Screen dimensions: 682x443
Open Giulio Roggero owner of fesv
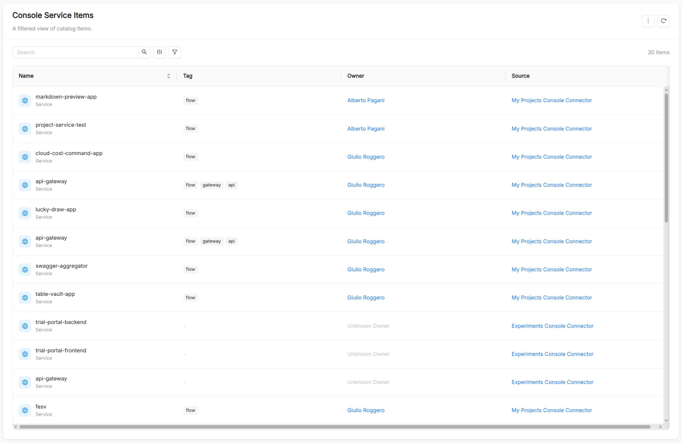pyautogui.click(x=366, y=410)
